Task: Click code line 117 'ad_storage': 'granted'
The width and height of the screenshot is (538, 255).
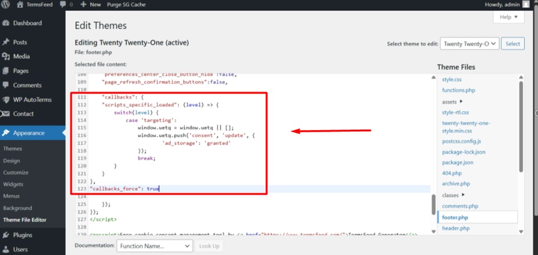Action: tap(196, 144)
